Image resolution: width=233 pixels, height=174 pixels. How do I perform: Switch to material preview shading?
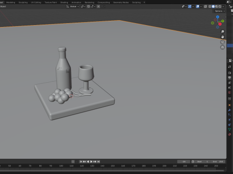tap(216, 7)
